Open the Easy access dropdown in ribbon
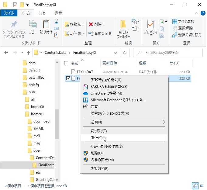This screenshot has width=207, height=190. (x=136, y=28)
